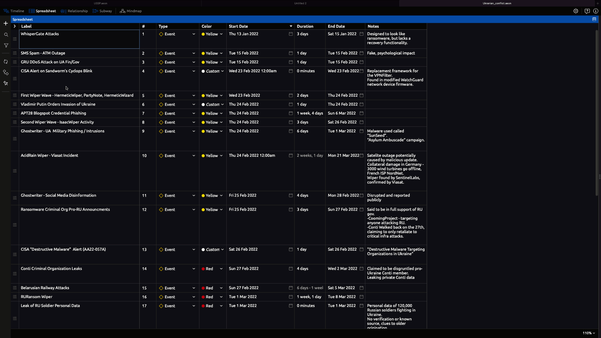Image resolution: width=601 pixels, height=338 pixels.
Task: Open the Yellow color dropdown for the SMS Spam row
Action: coord(221,53)
